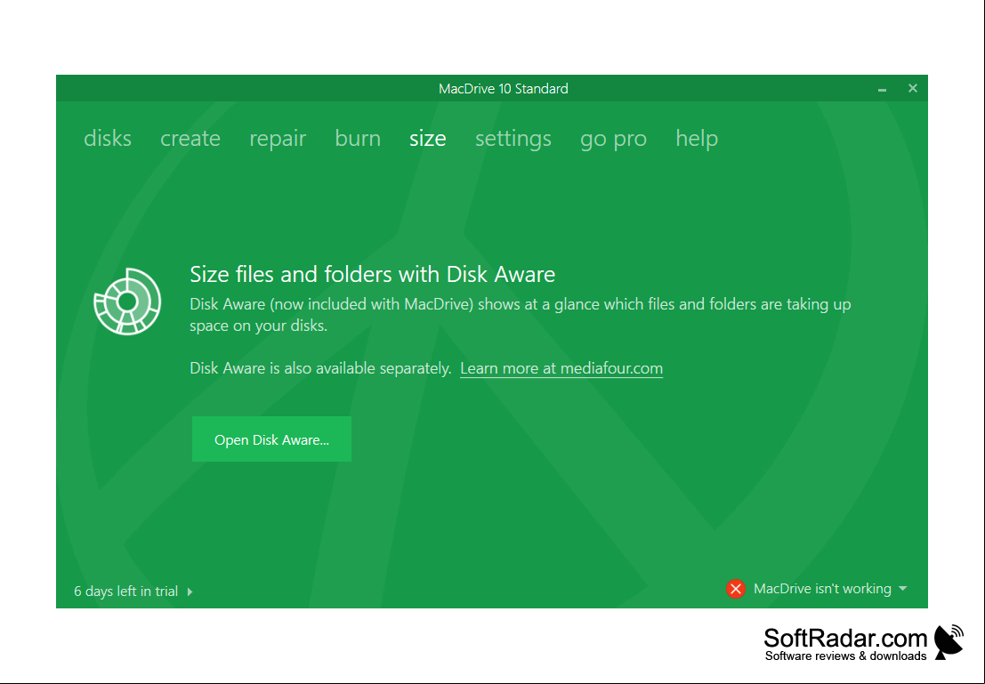The width and height of the screenshot is (985, 684).
Task: Open the disks tab
Action: pos(108,138)
